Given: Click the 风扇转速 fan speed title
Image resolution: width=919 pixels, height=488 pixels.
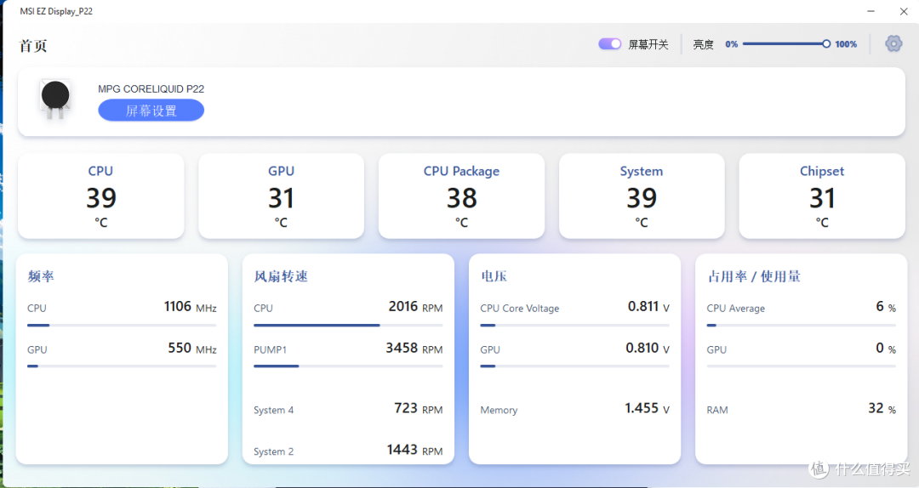Looking at the screenshot, I should point(281,276).
